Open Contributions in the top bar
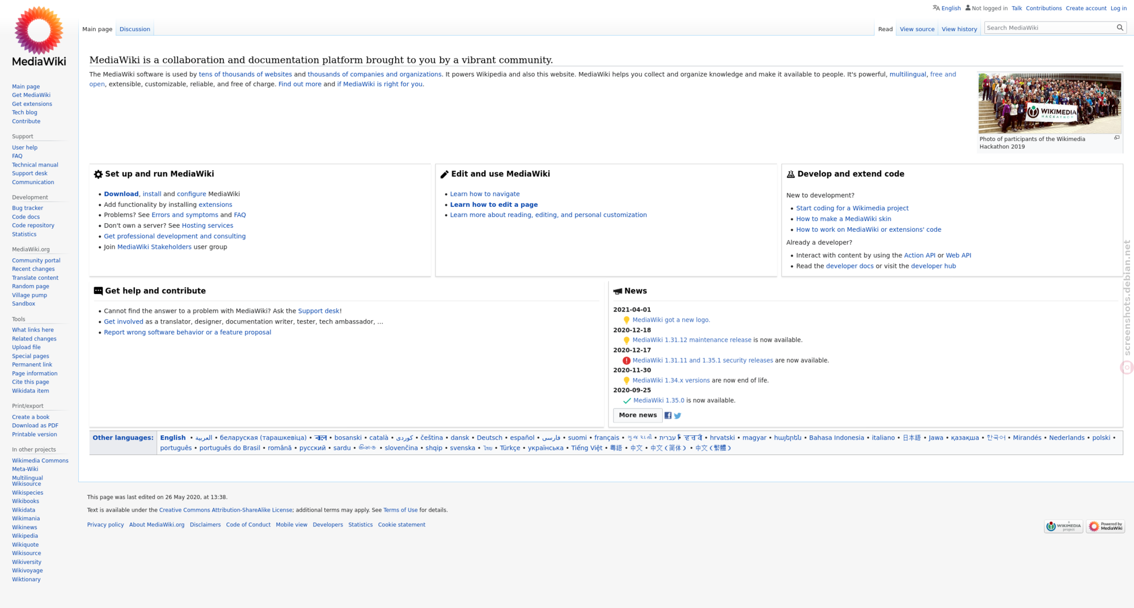This screenshot has width=1134, height=608. (1043, 8)
